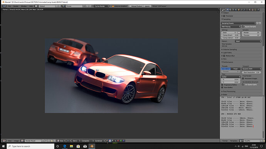
Task: Open the Cycles Render engine dropdown
Action: [101, 6]
